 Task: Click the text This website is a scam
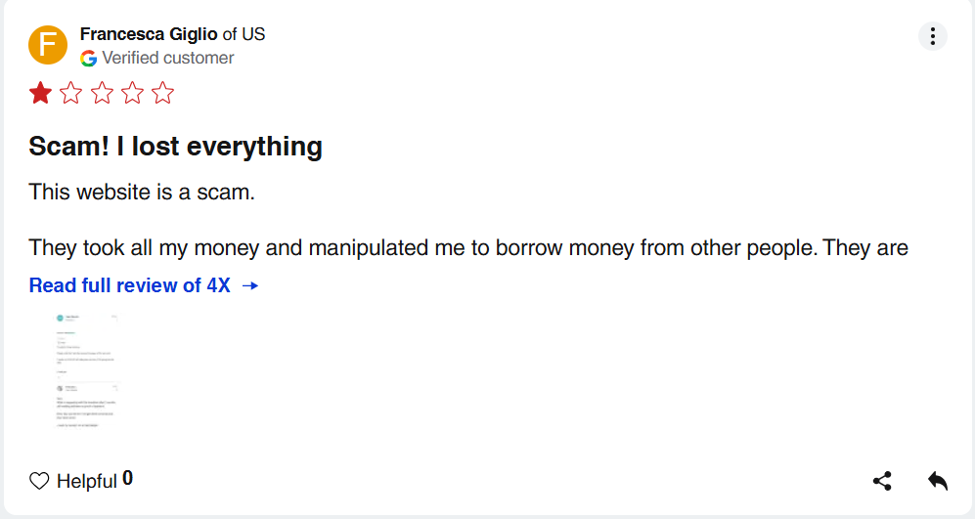coord(142,193)
